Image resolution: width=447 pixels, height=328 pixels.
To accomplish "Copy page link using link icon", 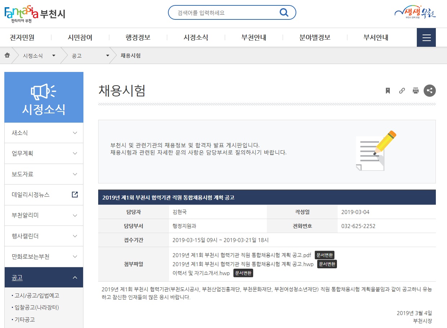I will pos(402,91).
